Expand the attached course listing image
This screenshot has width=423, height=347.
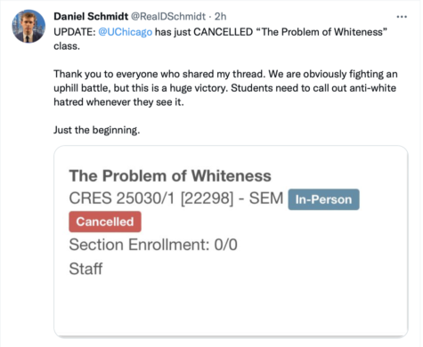tap(231, 241)
